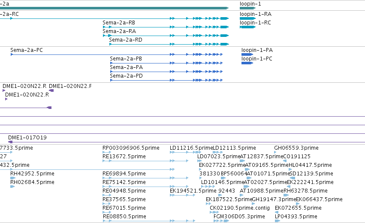365x223 pixels.
Task: Choose the SD12139.5prime feature
Action: click(x=293, y=178)
